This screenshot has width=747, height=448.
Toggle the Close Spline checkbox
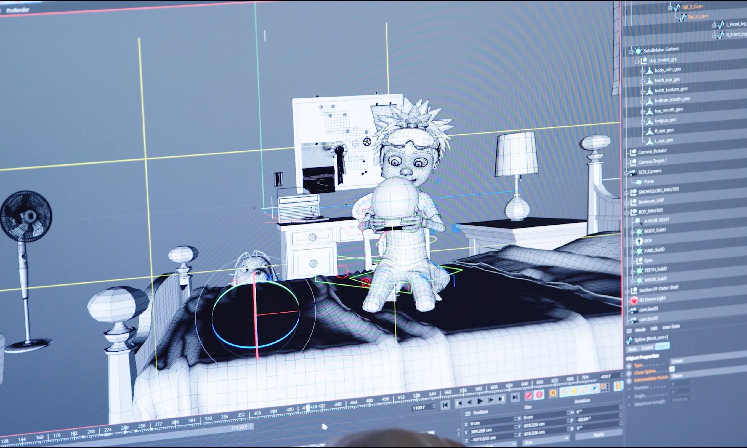(x=672, y=369)
